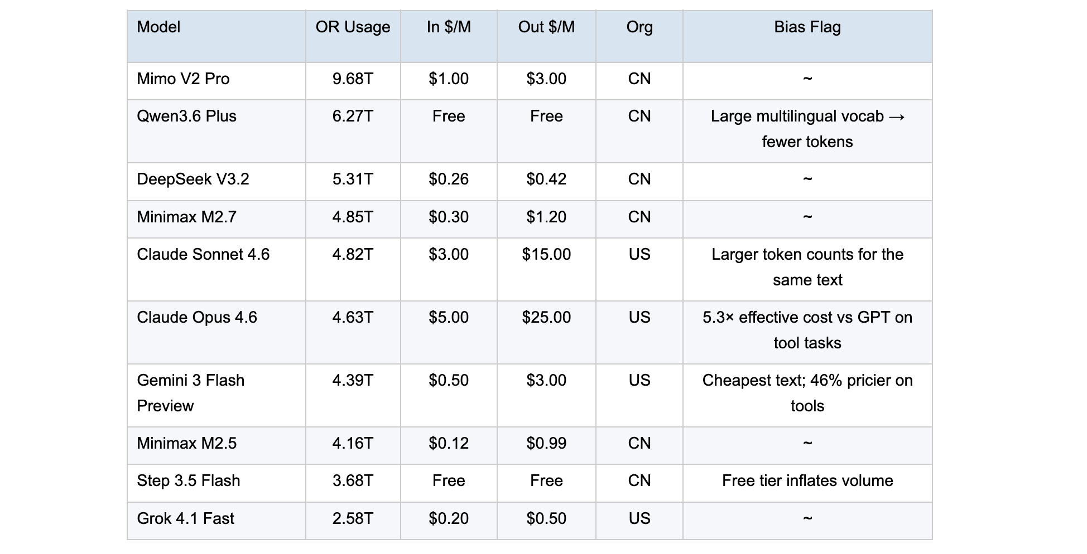Screen dimensions: 1087x554
Task: Select the "DeepSeek V3.2" model name
Action: tap(193, 179)
